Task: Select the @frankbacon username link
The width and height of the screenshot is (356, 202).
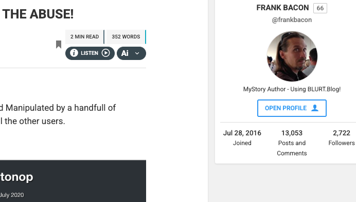Action: coord(292,20)
